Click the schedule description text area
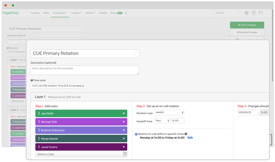The image size is (275, 162). pyautogui.click(x=85, y=70)
